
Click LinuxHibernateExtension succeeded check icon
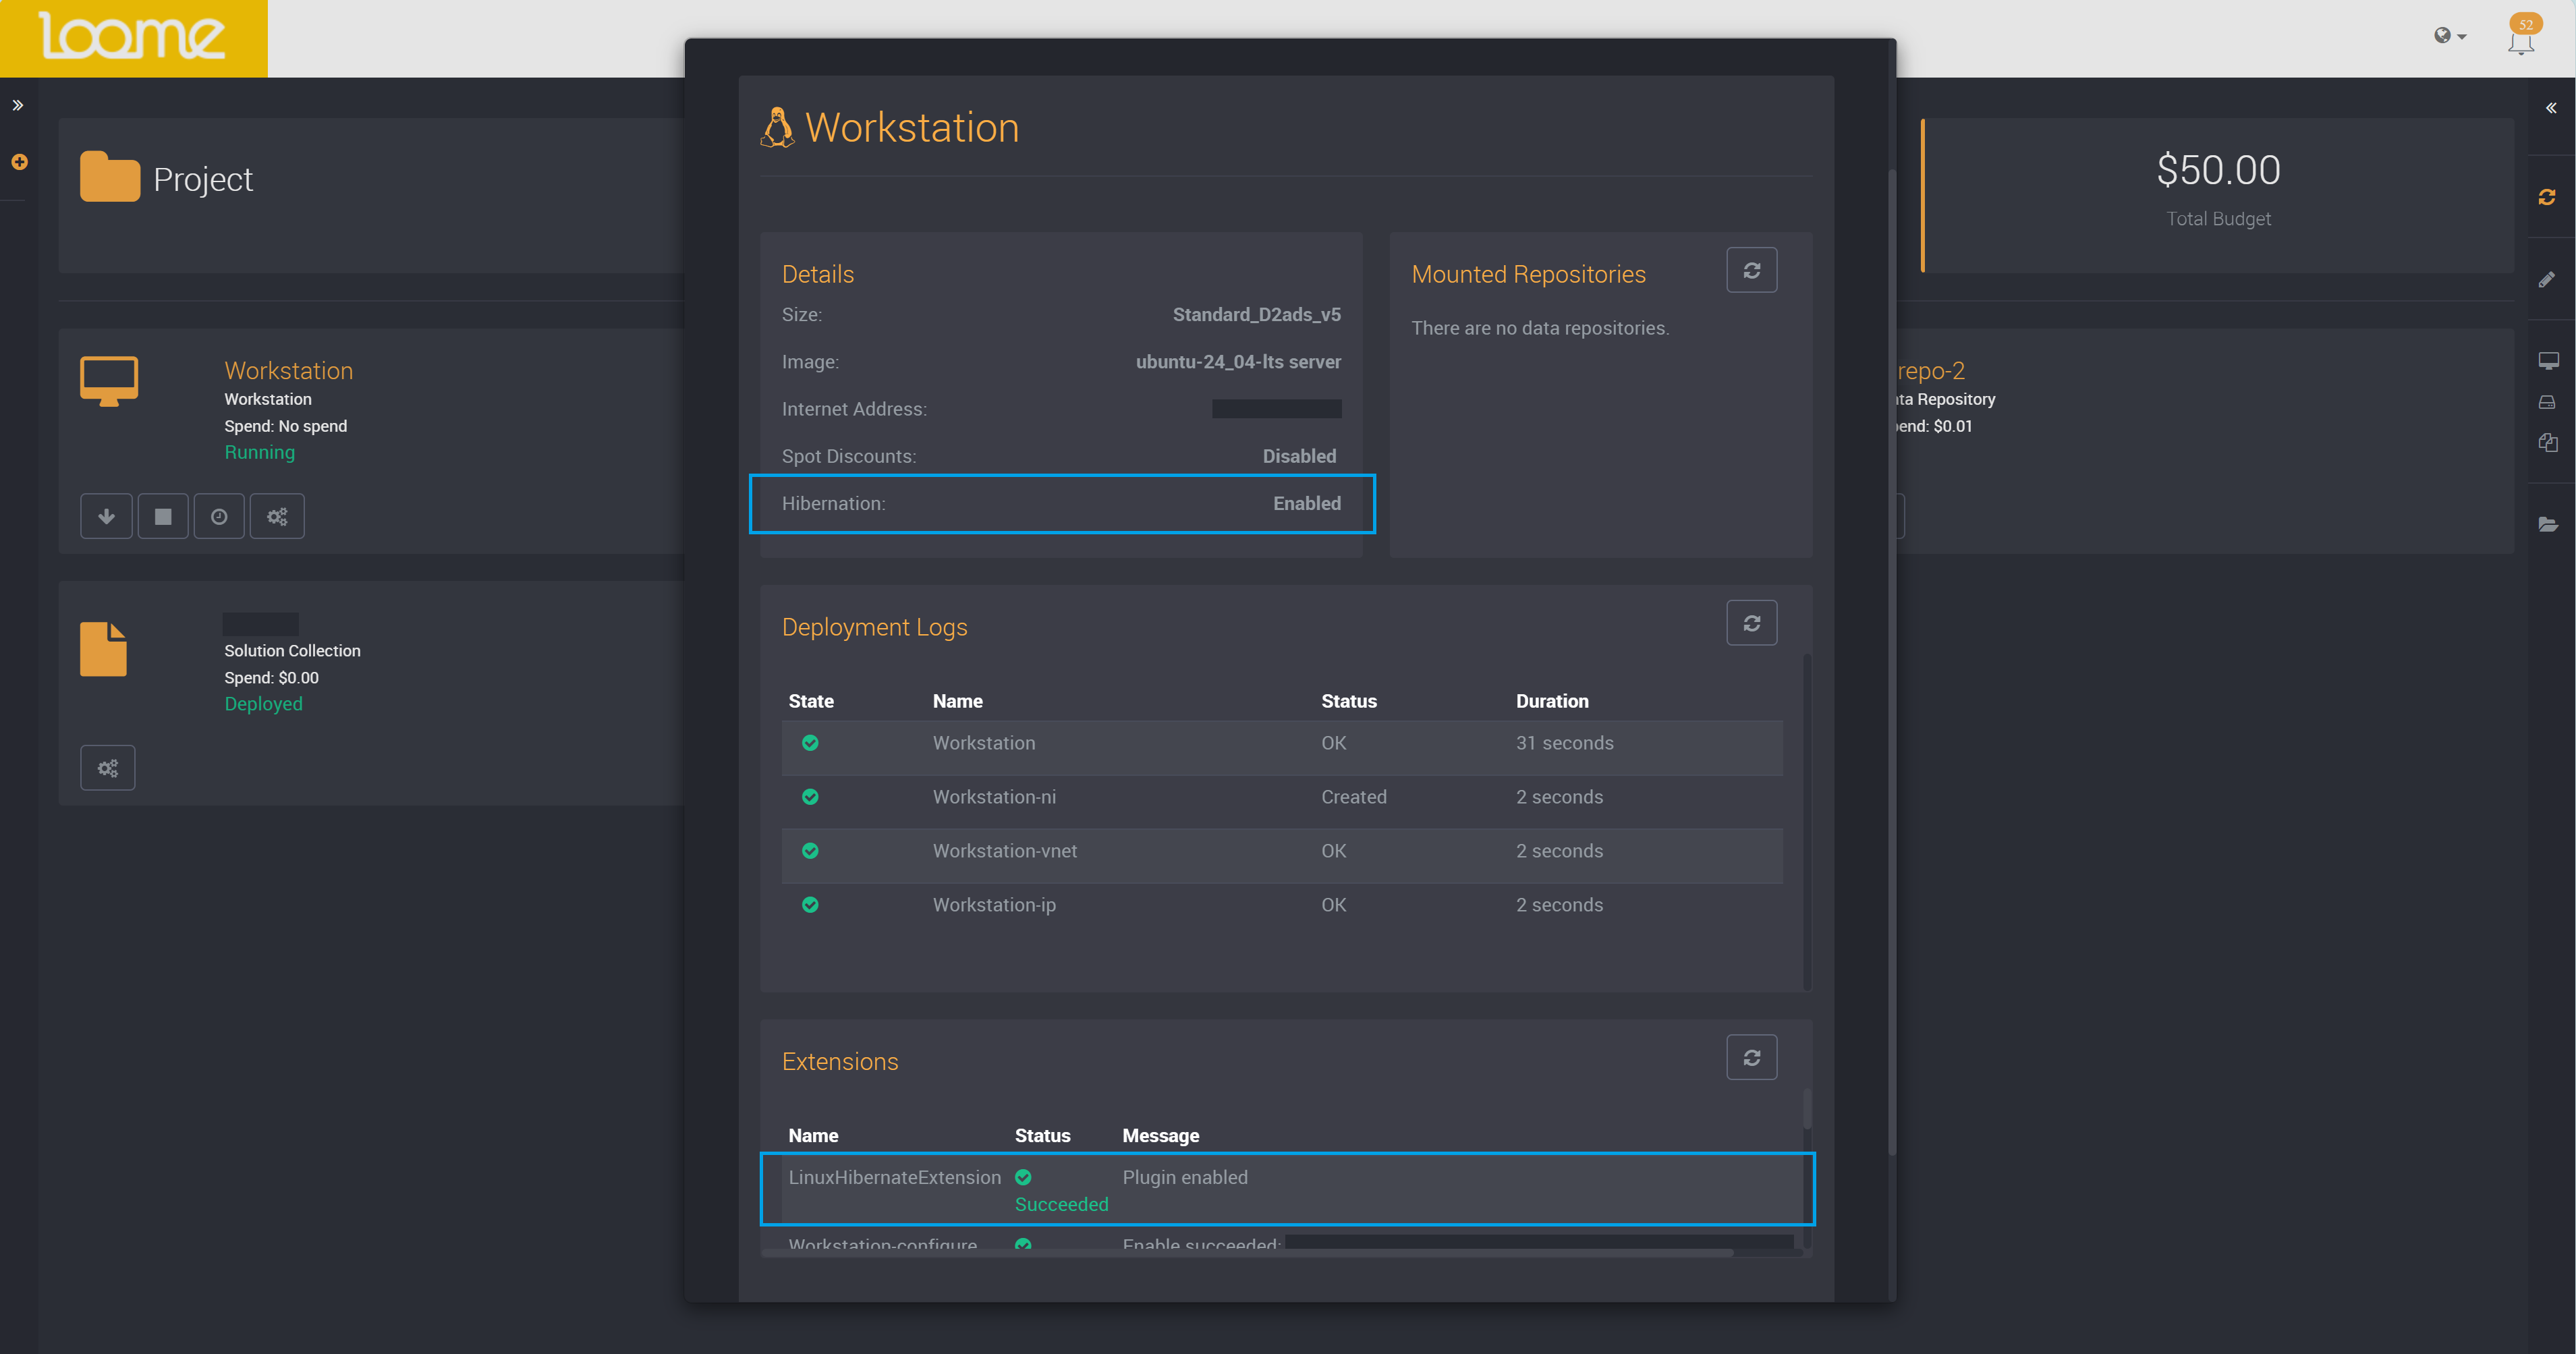1023,1177
